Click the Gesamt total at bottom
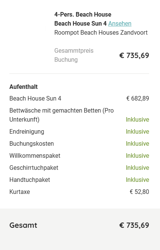The image size is (160, 250). 23,225
